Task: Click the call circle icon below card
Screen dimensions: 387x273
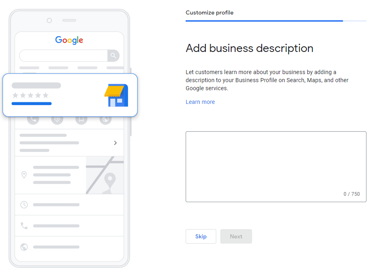Action: [x=33, y=120]
